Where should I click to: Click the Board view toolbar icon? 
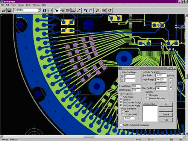tap(104, 11)
